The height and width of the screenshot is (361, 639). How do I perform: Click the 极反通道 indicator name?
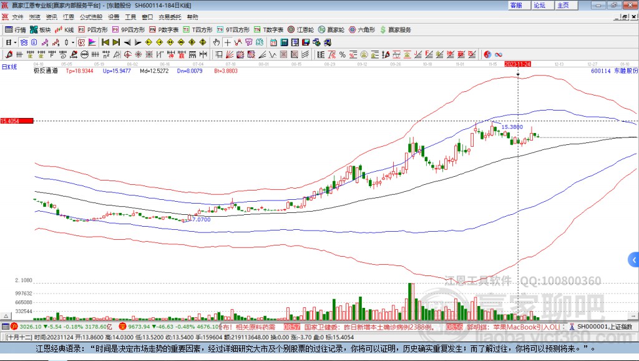click(46, 71)
